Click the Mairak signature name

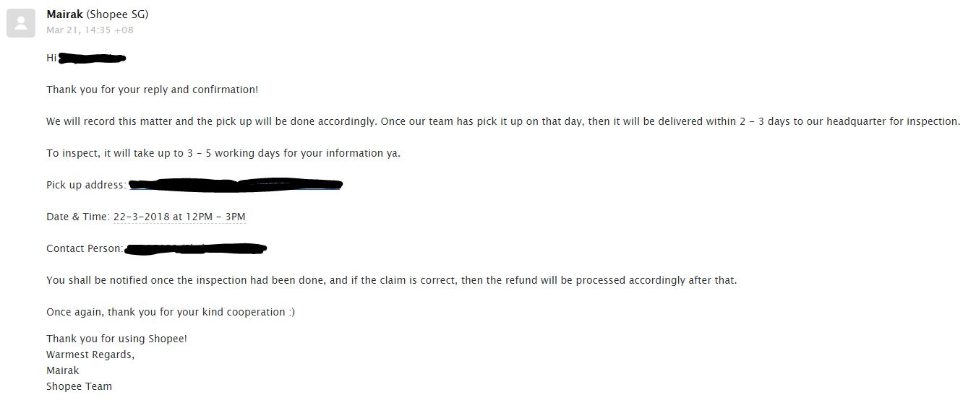63,370
